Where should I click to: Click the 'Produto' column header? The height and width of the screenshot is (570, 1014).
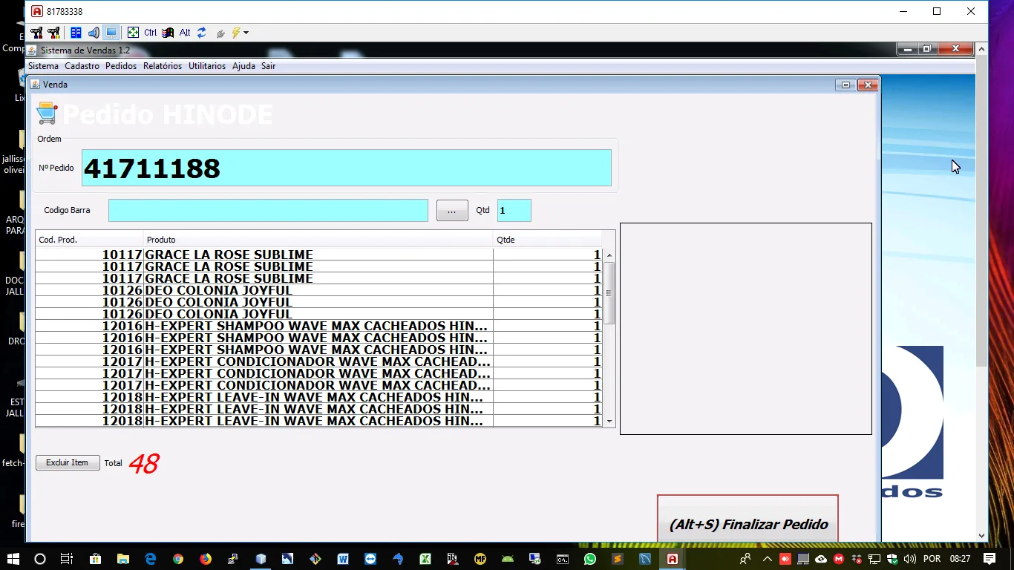click(x=318, y=240)
